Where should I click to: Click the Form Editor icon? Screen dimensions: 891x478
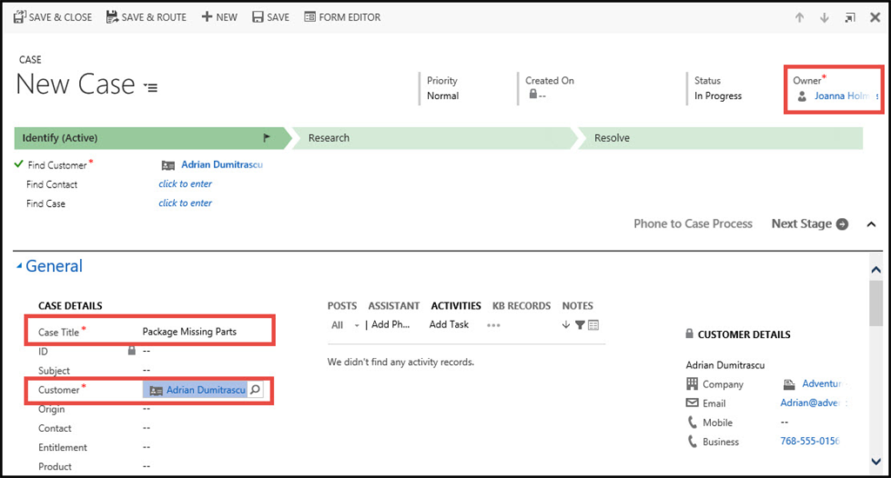(310, 17)
